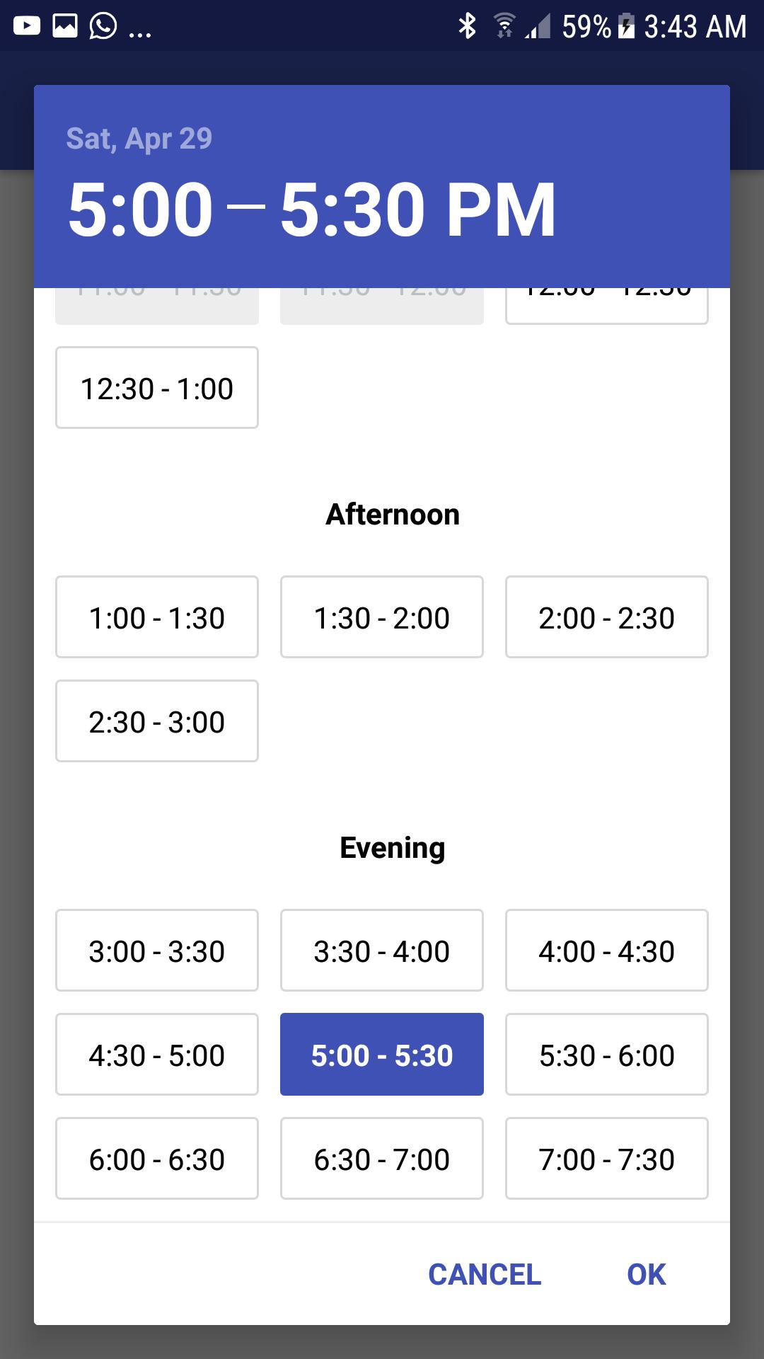Tap the WhatsApp notification icon
The height and width of the screenshot is (1359, 764).
pyautogui.click(x=103, y=26)
